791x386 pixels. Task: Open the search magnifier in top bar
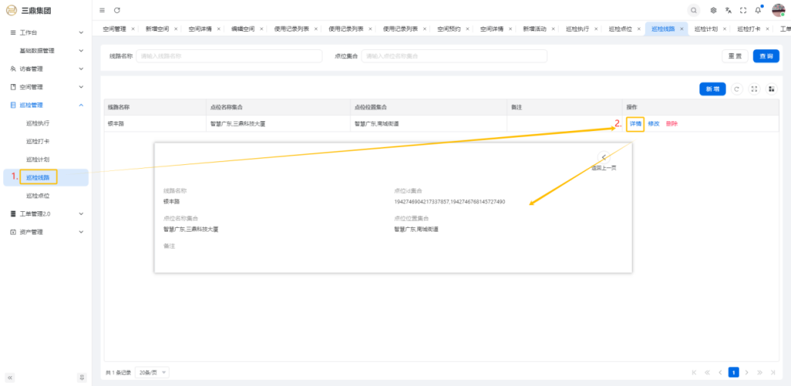[693, 10]
